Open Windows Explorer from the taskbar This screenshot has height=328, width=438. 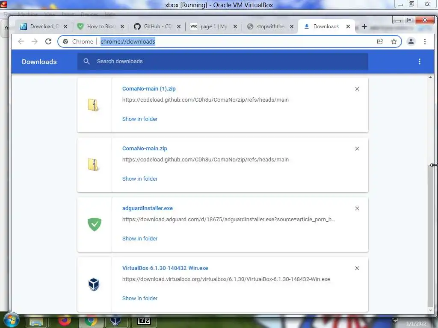[37, 322]
